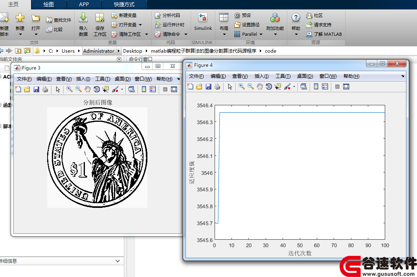This screenshot has height=277, width=417.
Task: Expand the 详细信息 details panel
Action: click(x=118, y=261)
